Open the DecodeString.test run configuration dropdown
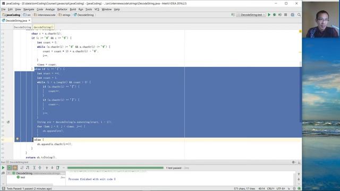Screen dimensions: 340x191 (251, 15)
